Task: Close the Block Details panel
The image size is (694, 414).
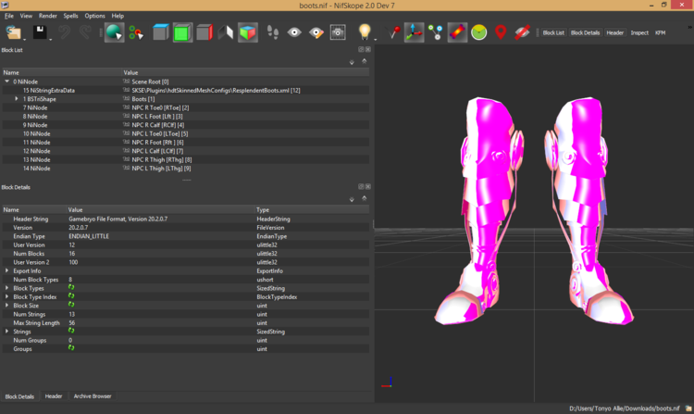Action: coord(367,186)
